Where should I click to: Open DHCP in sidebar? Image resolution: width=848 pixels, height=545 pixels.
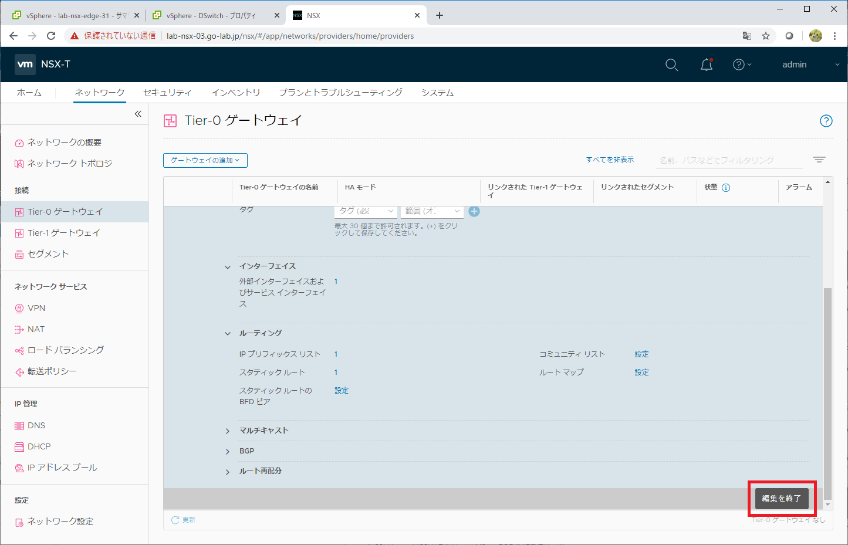tap(32, 446)
